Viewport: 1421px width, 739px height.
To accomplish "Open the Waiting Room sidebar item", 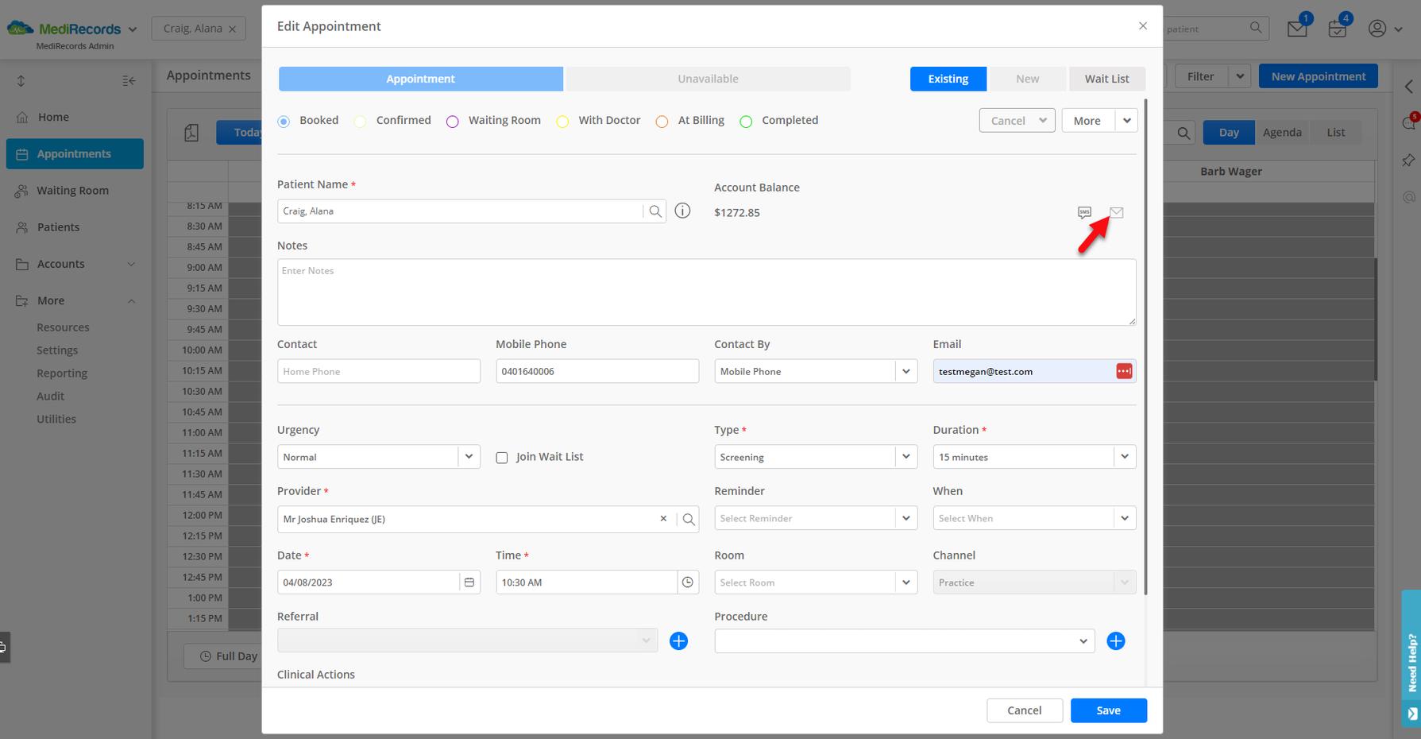I will [75, 191].
